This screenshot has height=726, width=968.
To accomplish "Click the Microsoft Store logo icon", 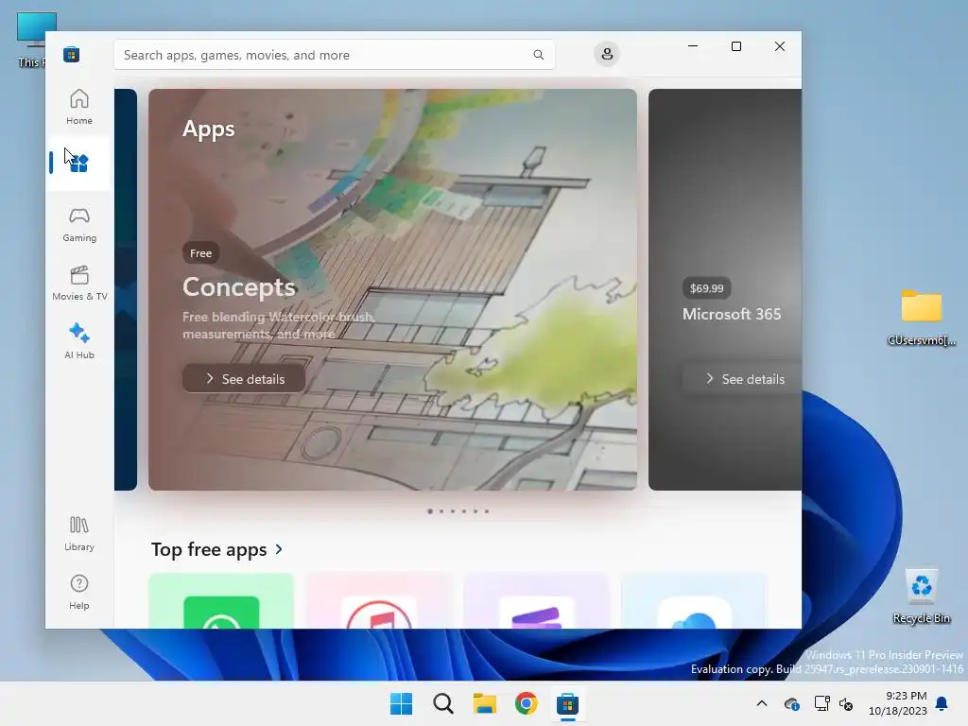I will (x=71, y=54).
